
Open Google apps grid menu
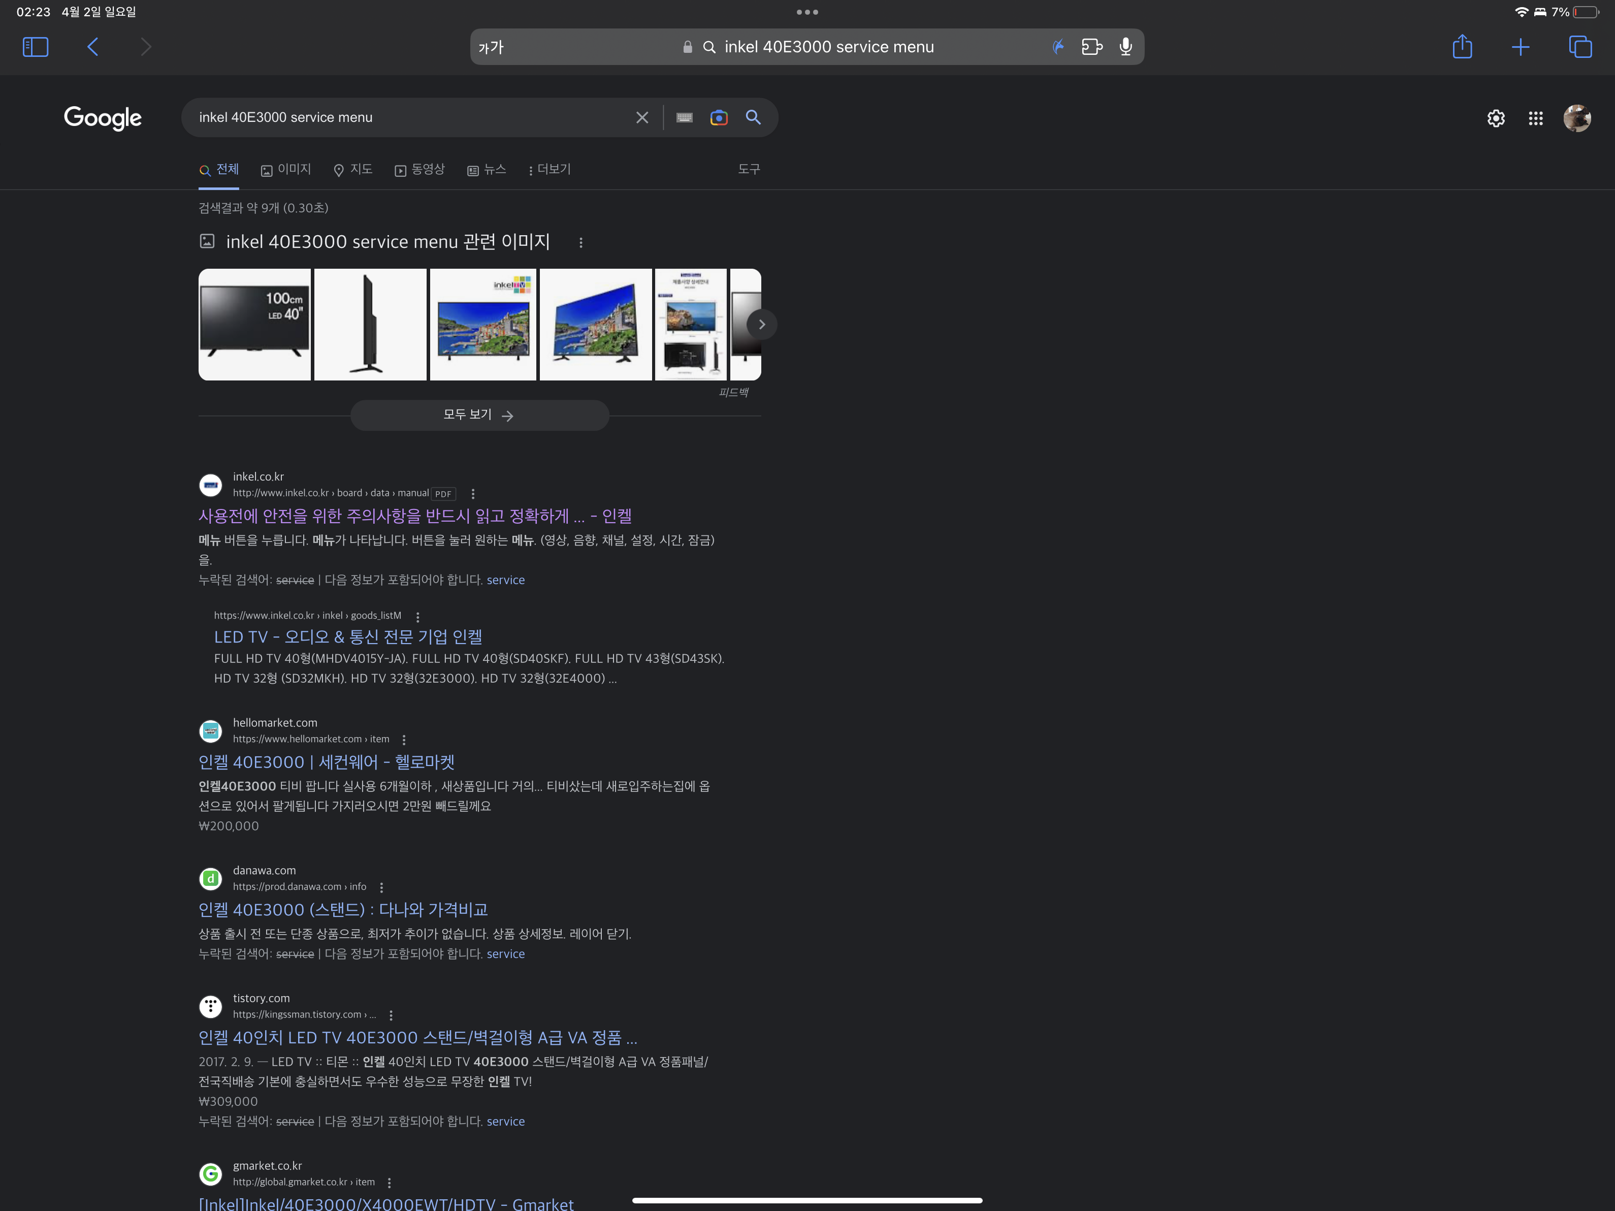pos(1535,118)
